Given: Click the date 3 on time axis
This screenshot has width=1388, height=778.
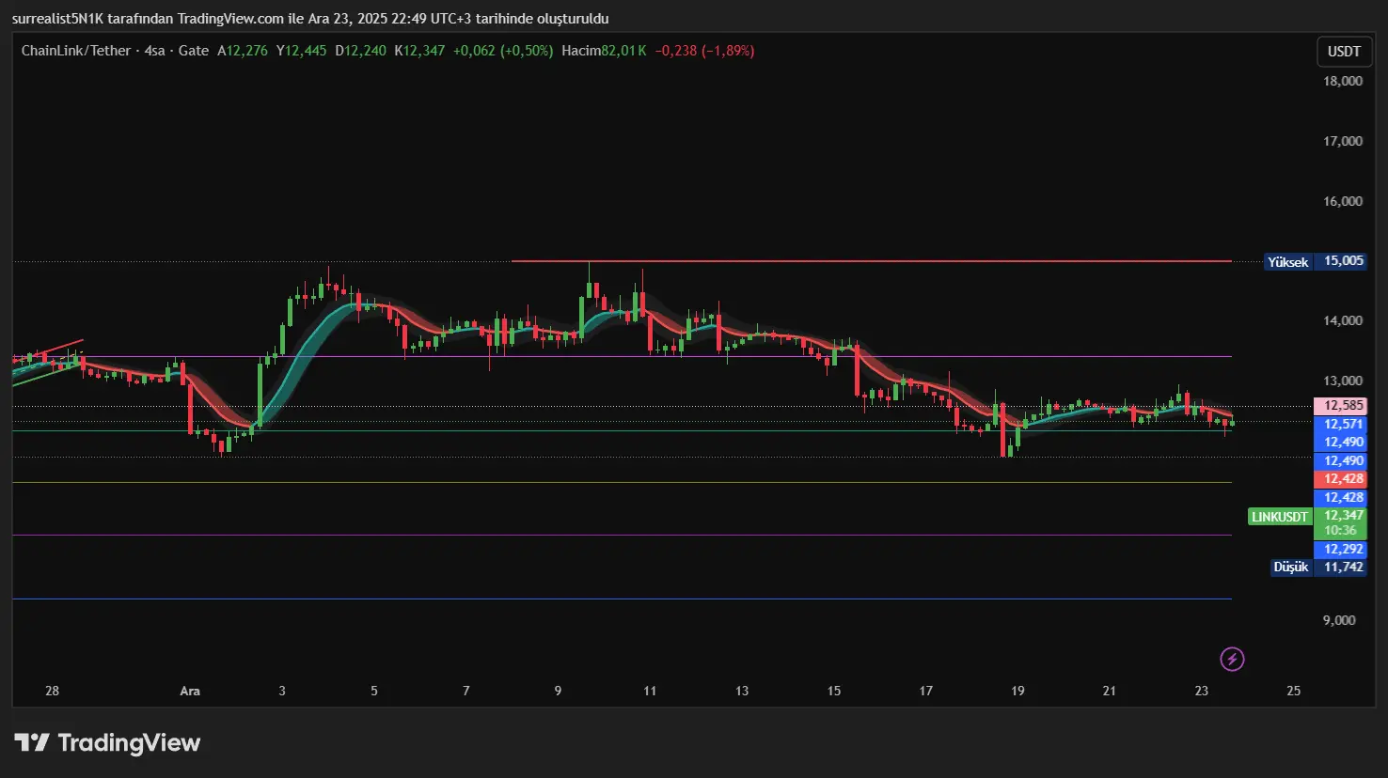Looking at the screenshot, I should pyautogui.click(x=282, y=692).
